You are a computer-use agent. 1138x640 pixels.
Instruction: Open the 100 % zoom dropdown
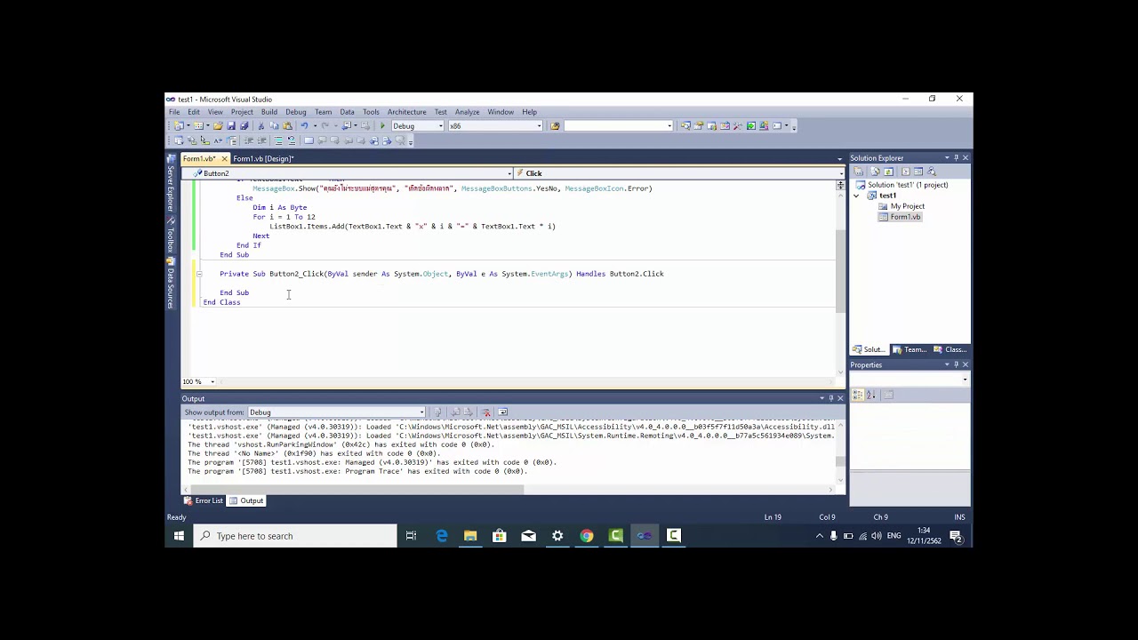[x=198, y=381]
